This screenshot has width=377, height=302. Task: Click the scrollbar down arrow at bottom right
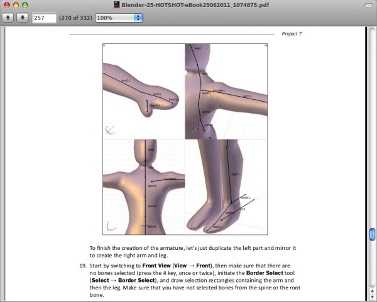tap(372, 297)
